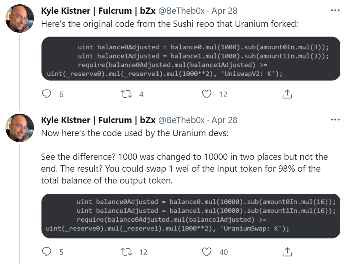The image size is (349, 264).
Task: Open author name link on first tweet
Action: click(98, 11)
